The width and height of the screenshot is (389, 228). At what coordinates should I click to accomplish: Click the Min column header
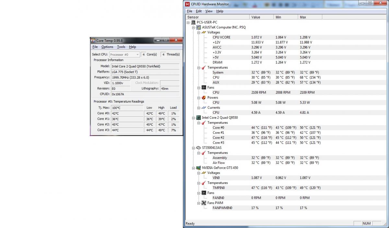[286, 17]
